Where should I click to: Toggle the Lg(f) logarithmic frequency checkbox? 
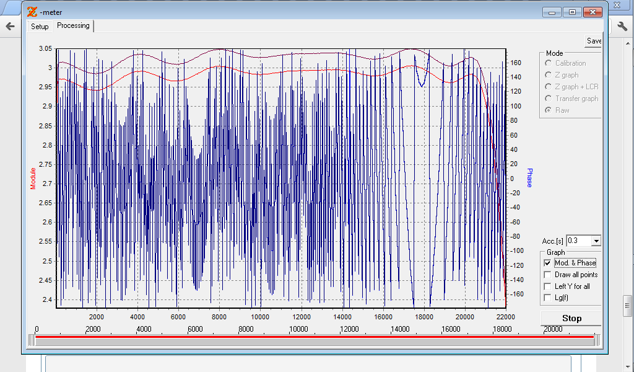pyautogui.click(x=547, y=298)
